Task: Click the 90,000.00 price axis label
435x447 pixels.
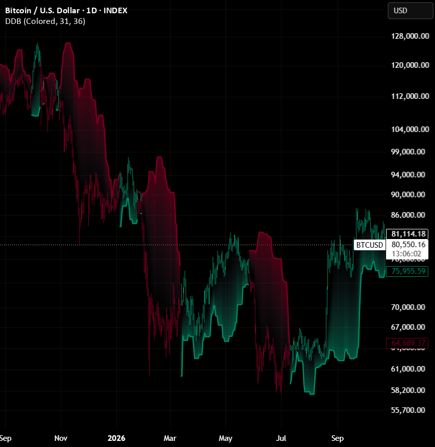Action: click(408, 195)
